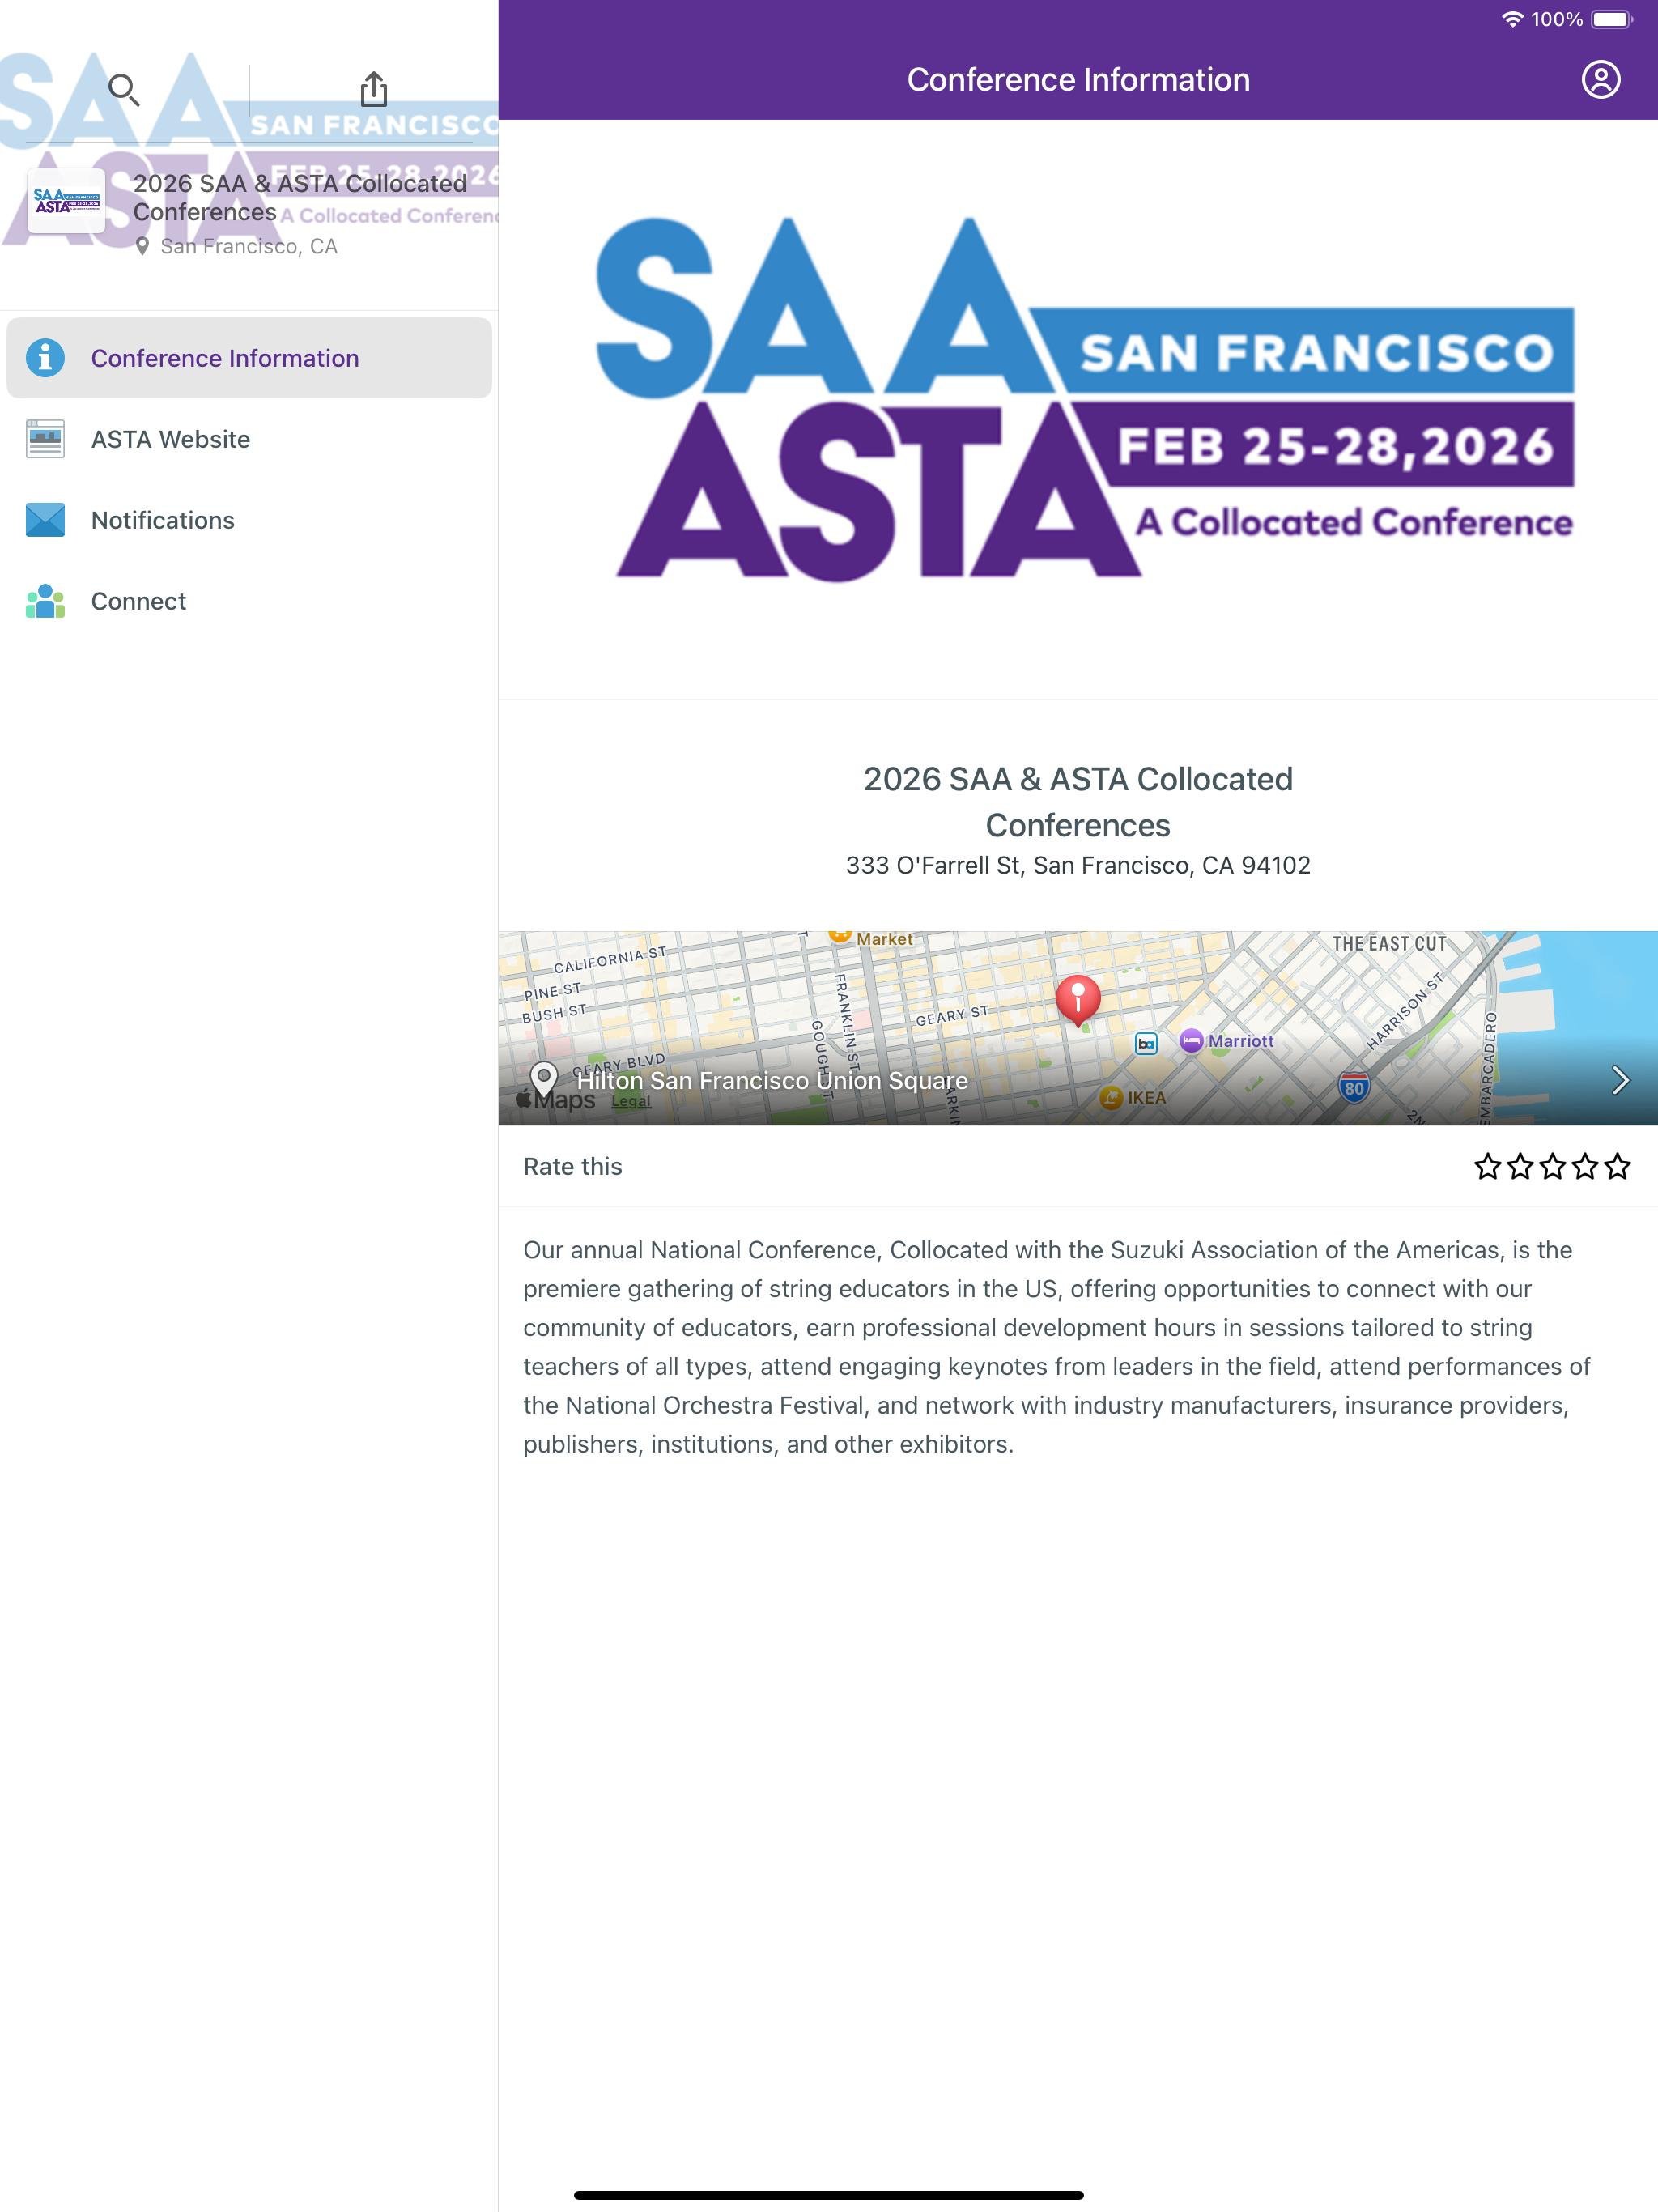Tap the Conference Information header title
This screenshot has width=1658, height=2212.
(1078, 79)
